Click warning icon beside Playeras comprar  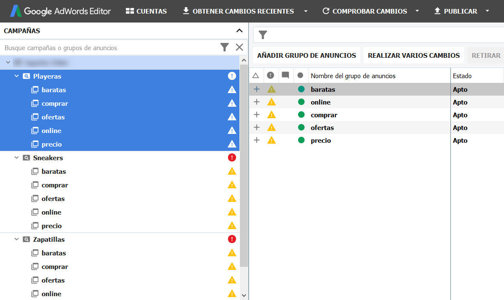[x=232, y=103]
